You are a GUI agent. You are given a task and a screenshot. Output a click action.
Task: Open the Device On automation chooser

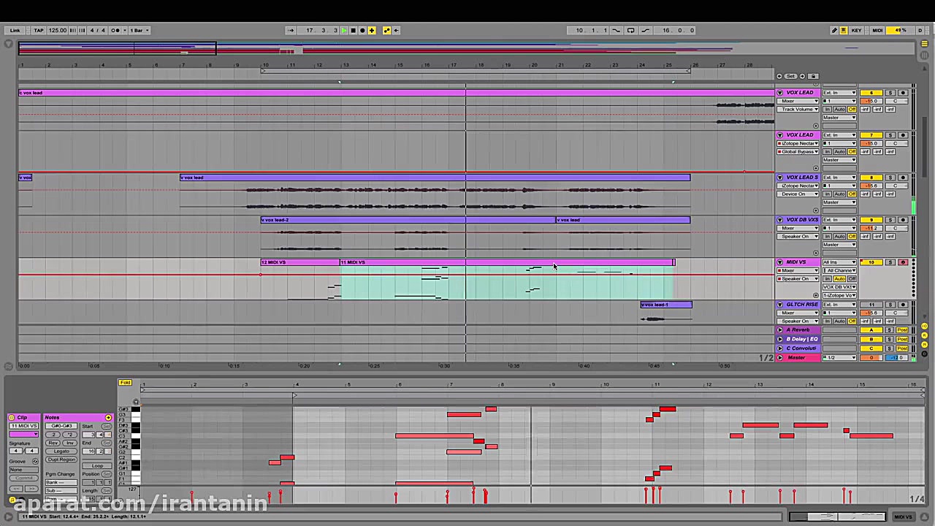click(x=799, y=194)
